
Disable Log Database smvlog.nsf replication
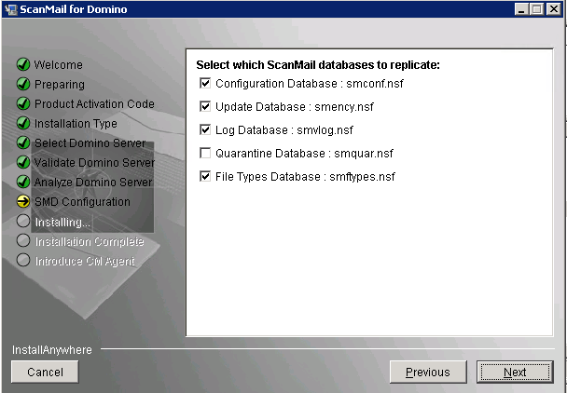tap(205, 130)
